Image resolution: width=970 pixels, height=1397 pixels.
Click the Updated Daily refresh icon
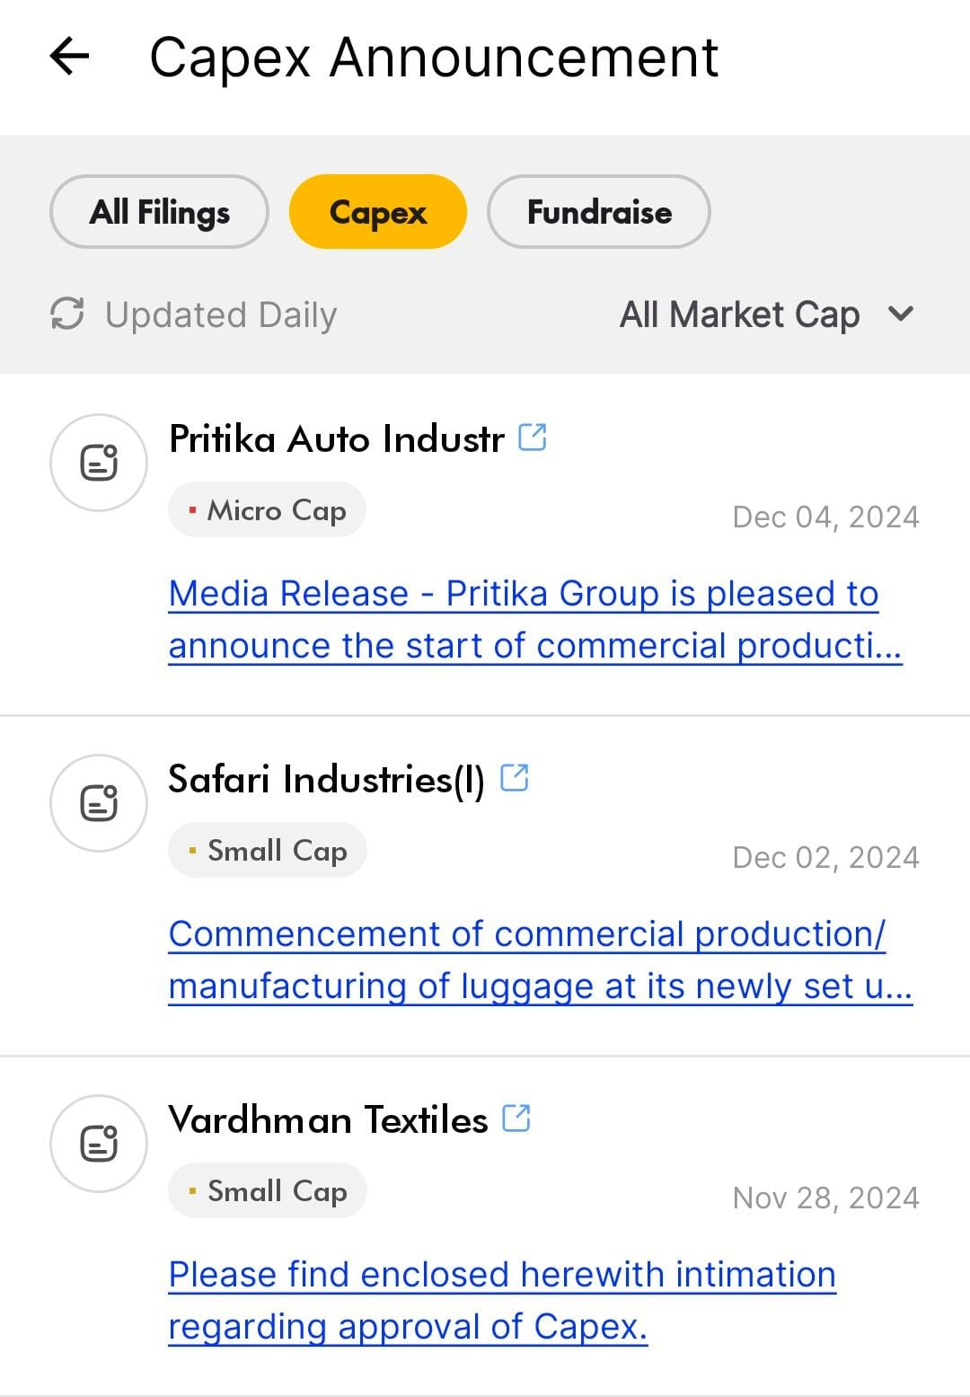tap(67, 314)
